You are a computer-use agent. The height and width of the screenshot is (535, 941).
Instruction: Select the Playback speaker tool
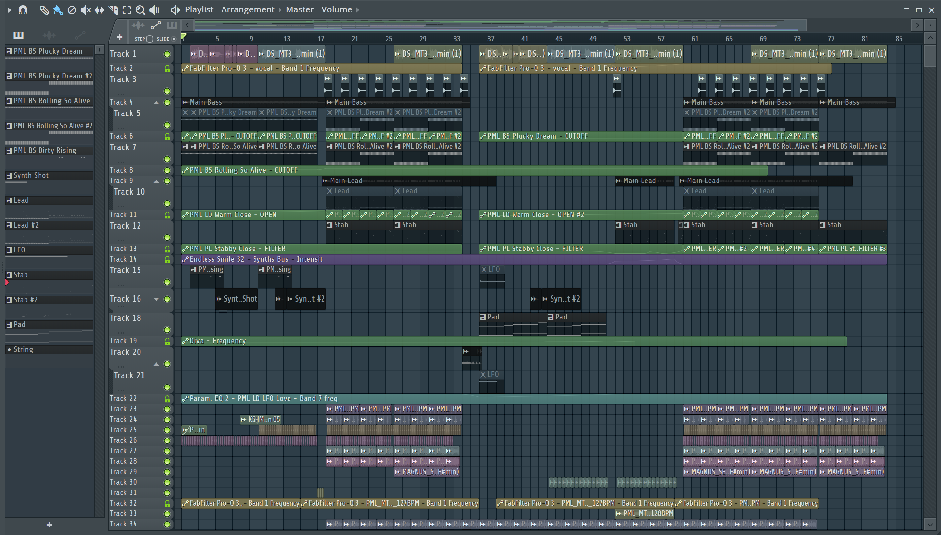[x=154, y=10]
